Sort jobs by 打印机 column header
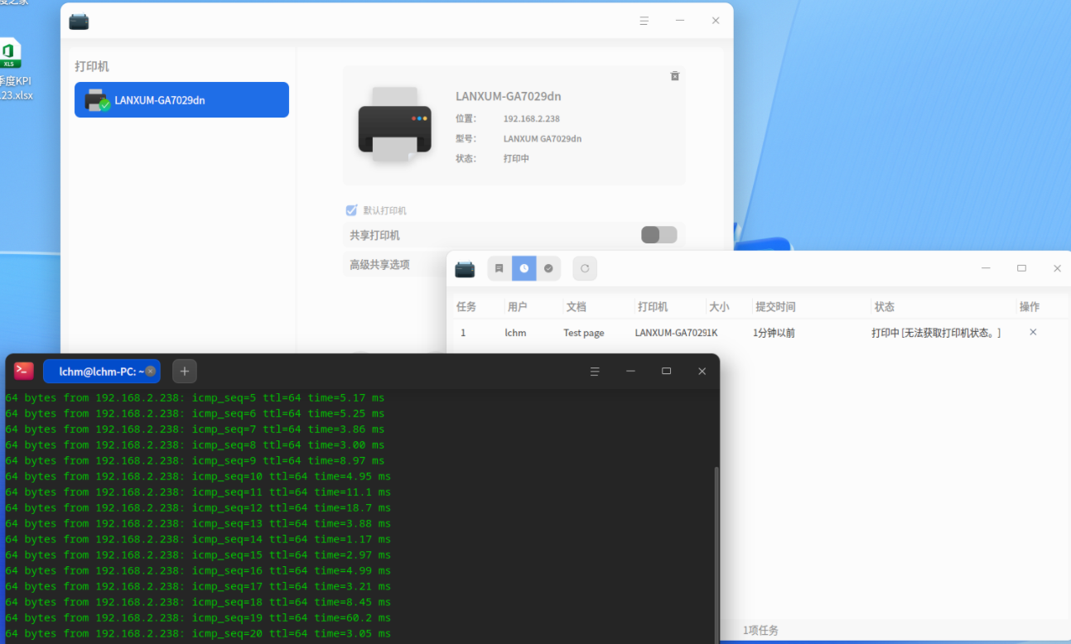The image size is (1071, 644). (x=653, y=306)
